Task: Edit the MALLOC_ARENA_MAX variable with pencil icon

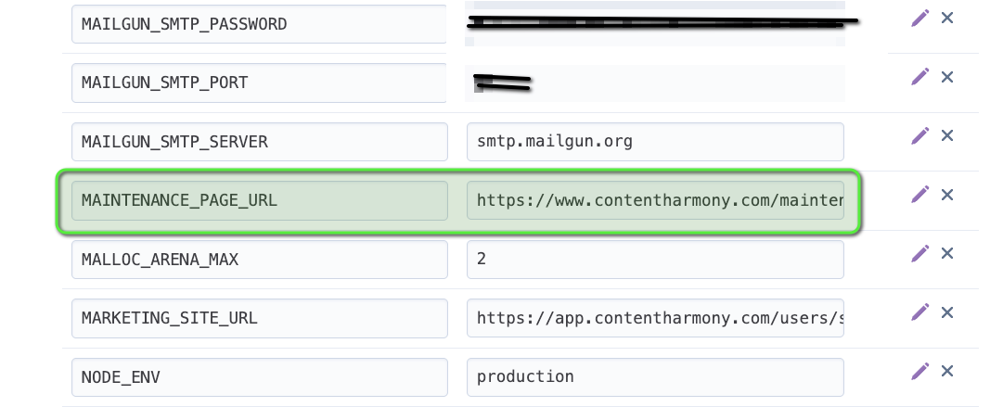Action: (919, 253)
